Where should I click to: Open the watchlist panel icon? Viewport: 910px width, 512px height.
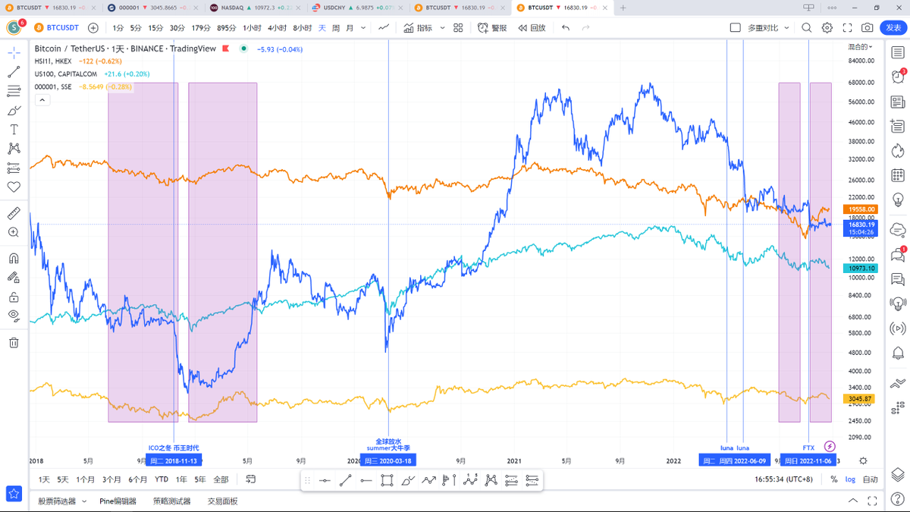898,53
